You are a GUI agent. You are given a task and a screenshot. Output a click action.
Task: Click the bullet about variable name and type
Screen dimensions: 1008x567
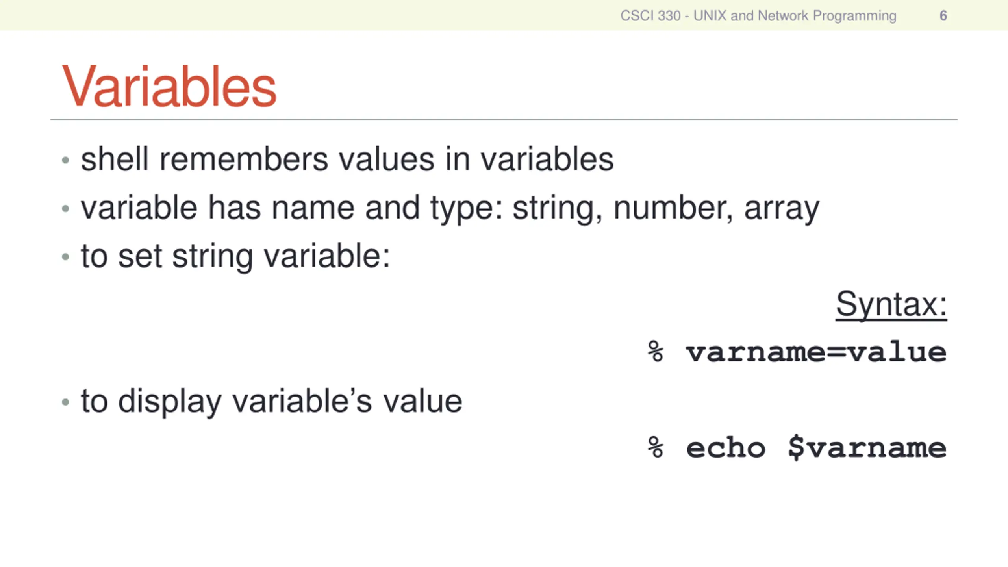[x=450, y=209]
